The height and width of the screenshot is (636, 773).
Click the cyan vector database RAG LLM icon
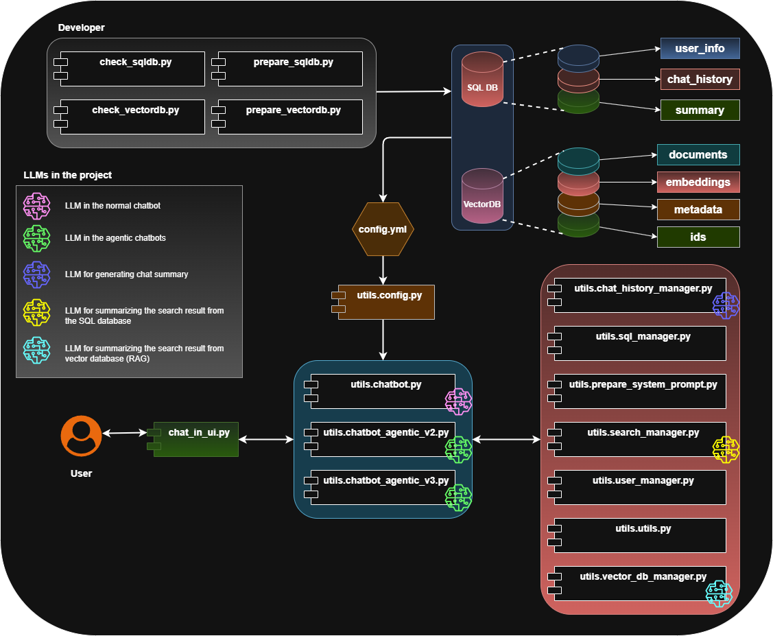pos(36,351)
